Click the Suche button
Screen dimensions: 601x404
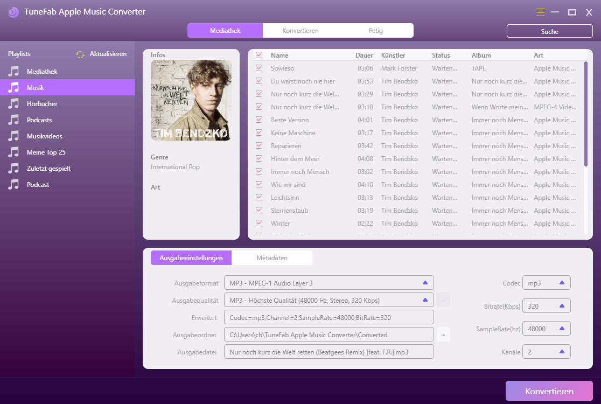tap(549, 31)
